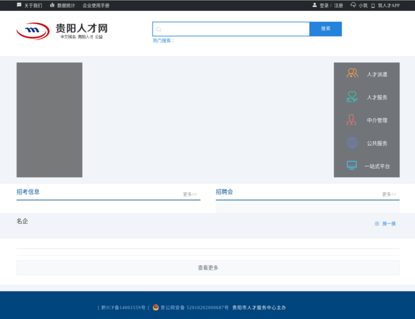Open 人才派遣 menu item
Screen dimensions: 415x319
[377, 75]
